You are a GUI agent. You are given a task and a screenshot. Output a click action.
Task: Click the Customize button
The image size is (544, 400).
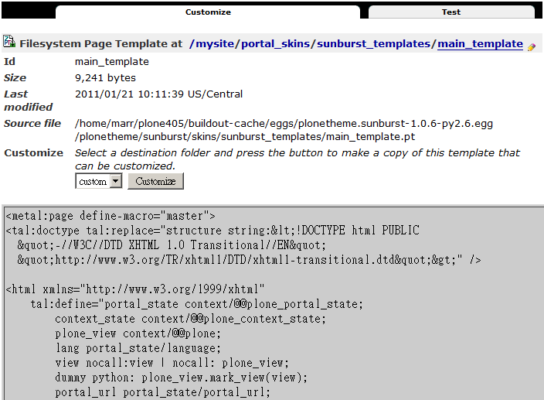point(155,181)
